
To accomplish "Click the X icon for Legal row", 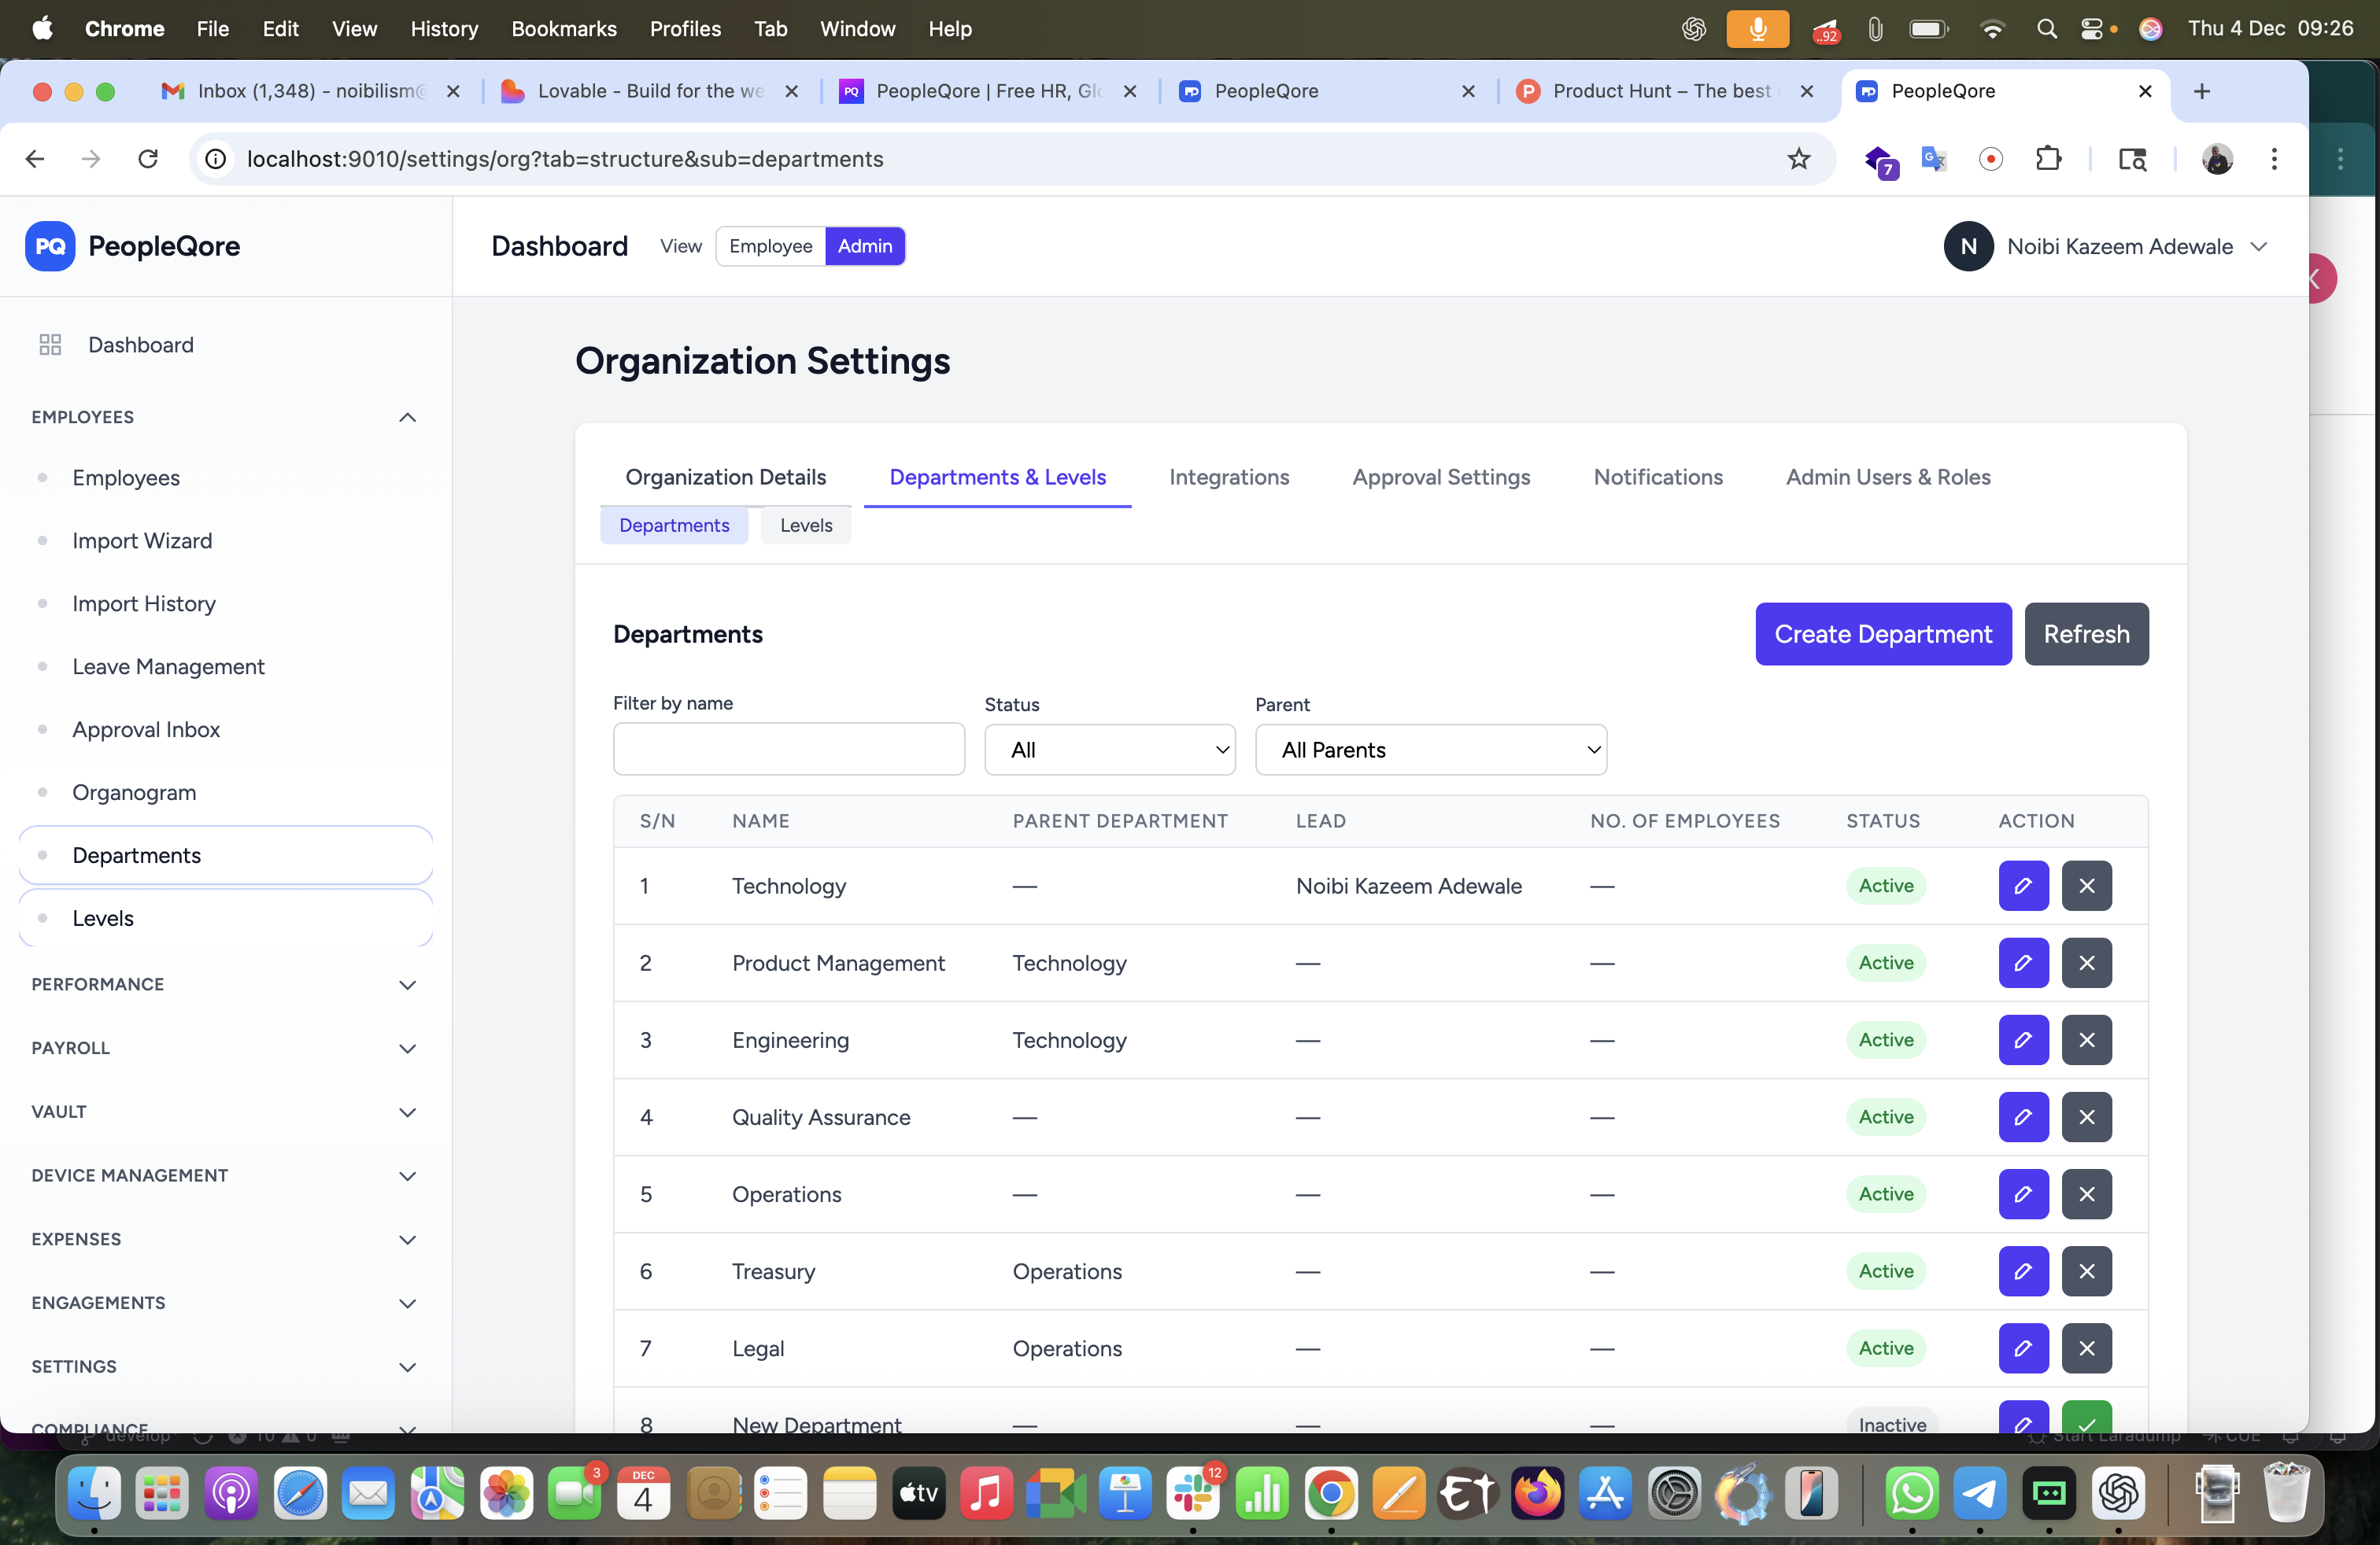I will [x=2086, y=1348].
